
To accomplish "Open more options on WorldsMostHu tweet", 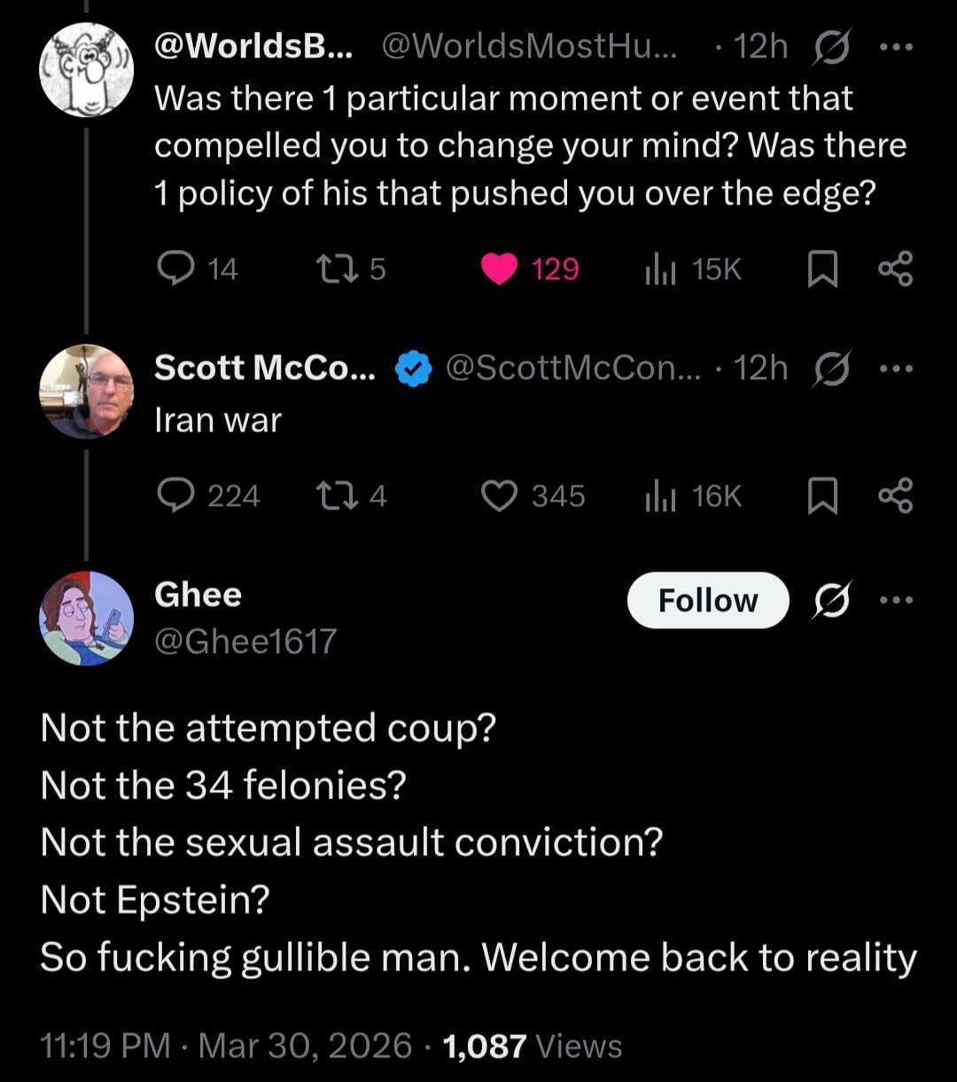I will 896,47.
